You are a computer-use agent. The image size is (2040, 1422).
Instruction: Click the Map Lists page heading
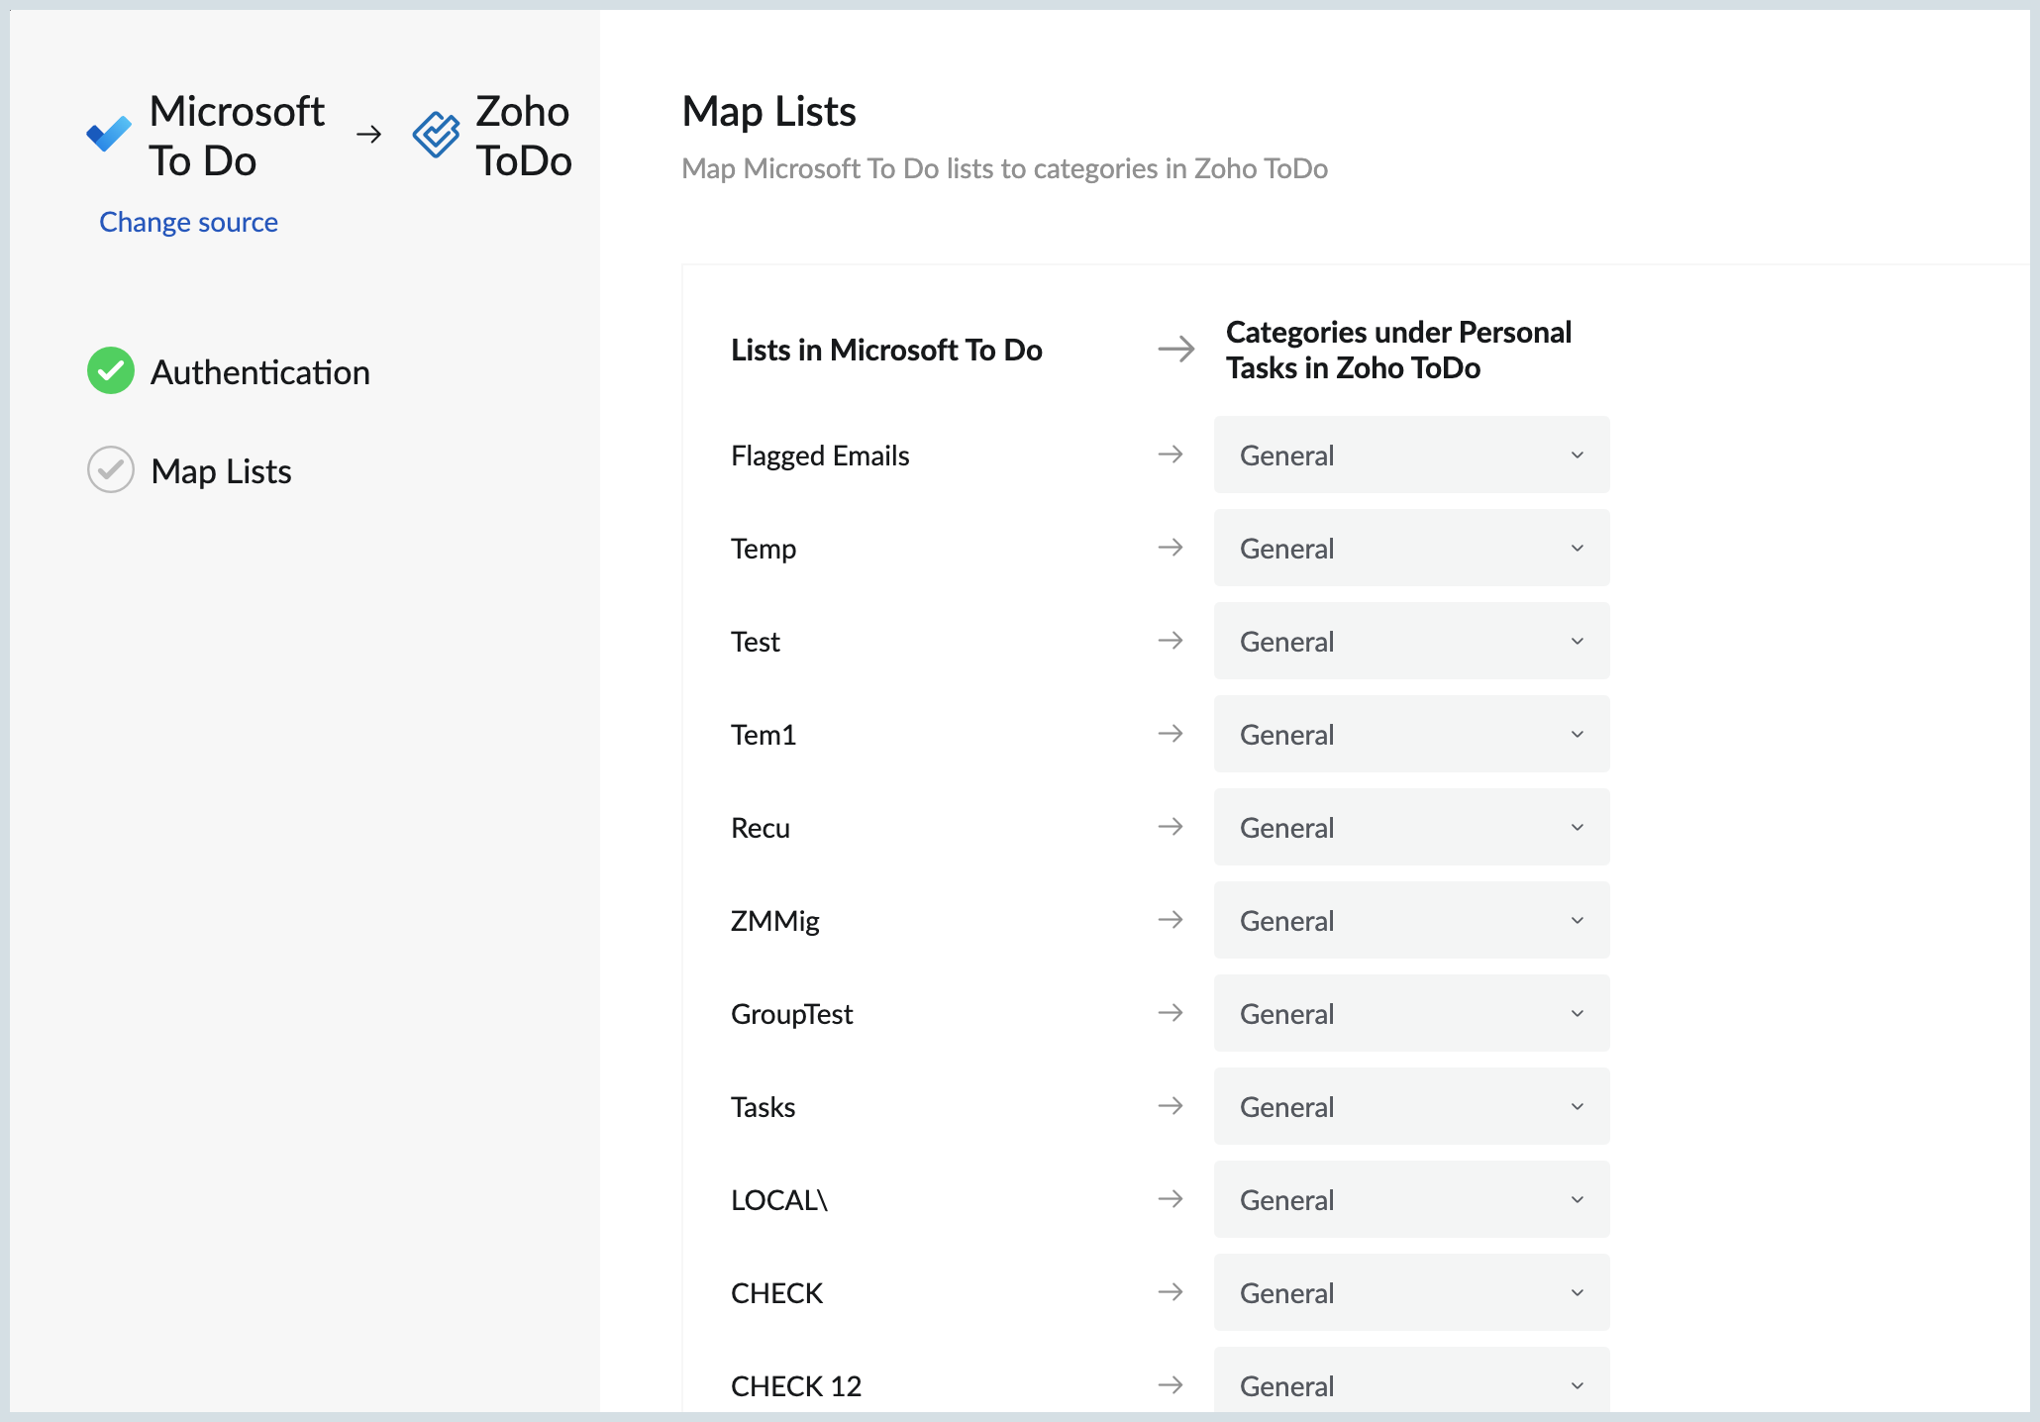[x=768, y=111]
